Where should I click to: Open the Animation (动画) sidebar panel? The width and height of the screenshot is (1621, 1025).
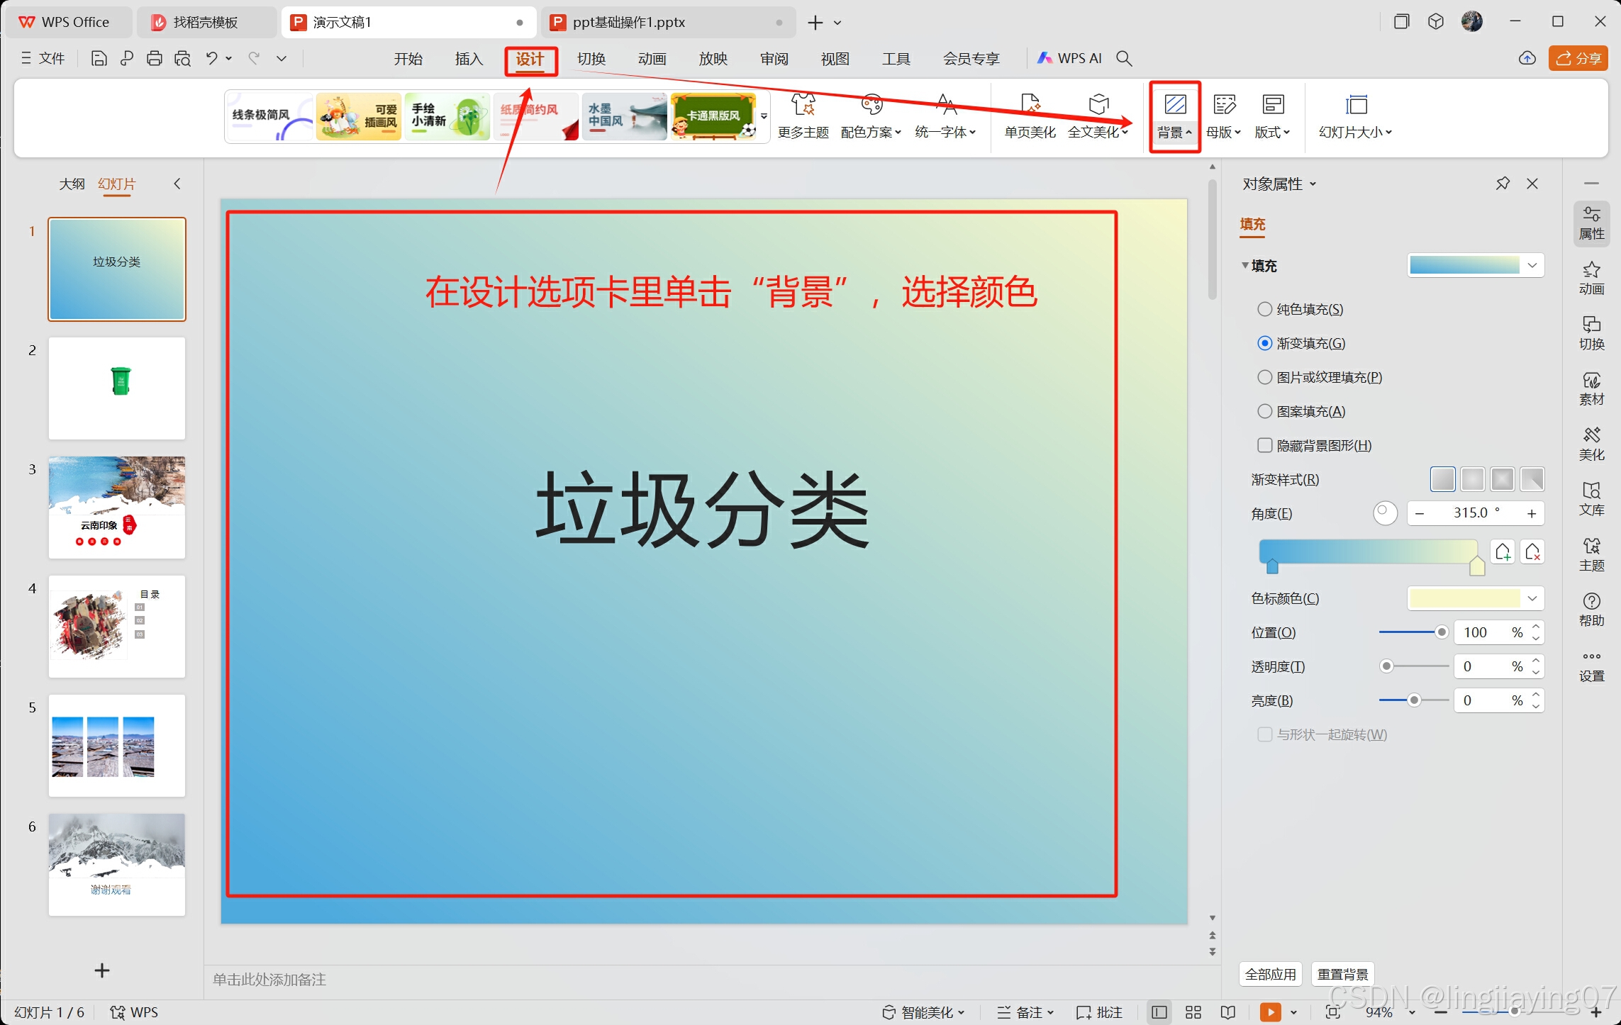(1591, 278)
